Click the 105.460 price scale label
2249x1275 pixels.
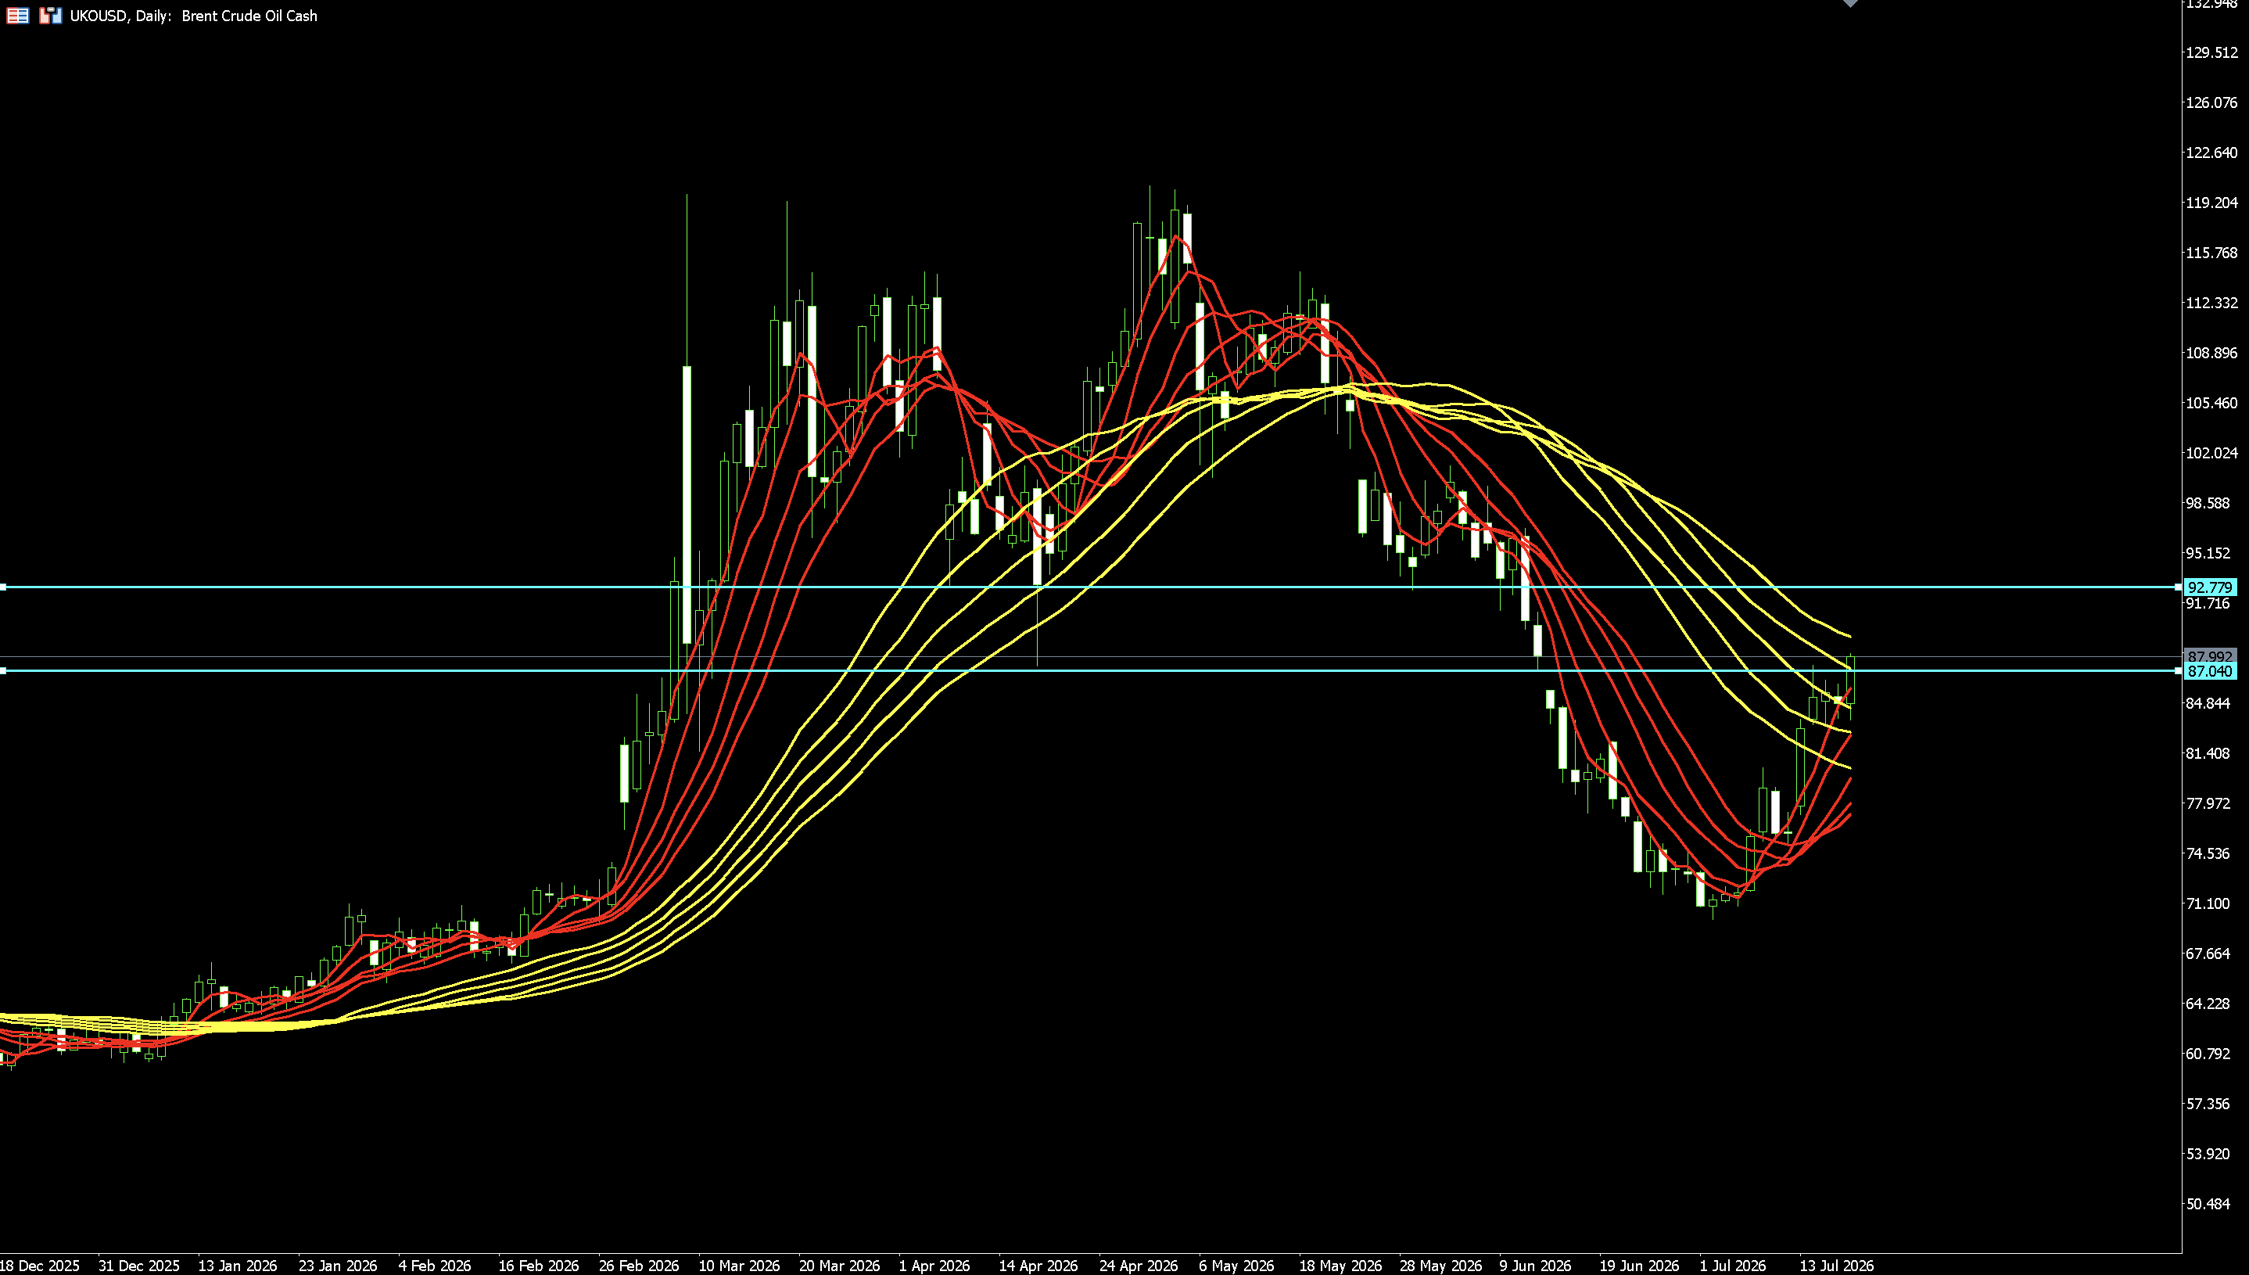coord(2211,403)
